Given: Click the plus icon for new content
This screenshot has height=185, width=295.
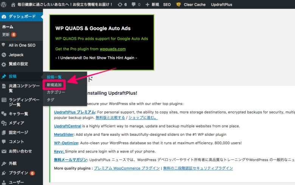Looking at the screenshot, I should coord(147,5).
